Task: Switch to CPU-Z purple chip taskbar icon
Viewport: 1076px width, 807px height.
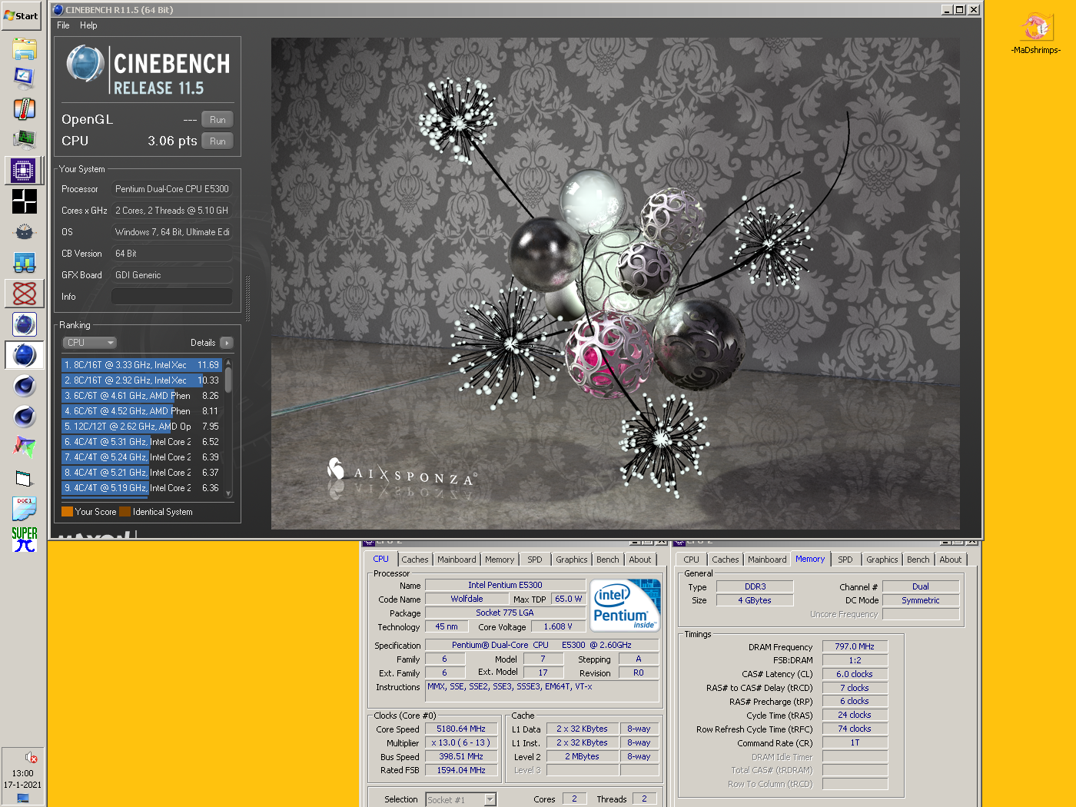Action: 24,170
